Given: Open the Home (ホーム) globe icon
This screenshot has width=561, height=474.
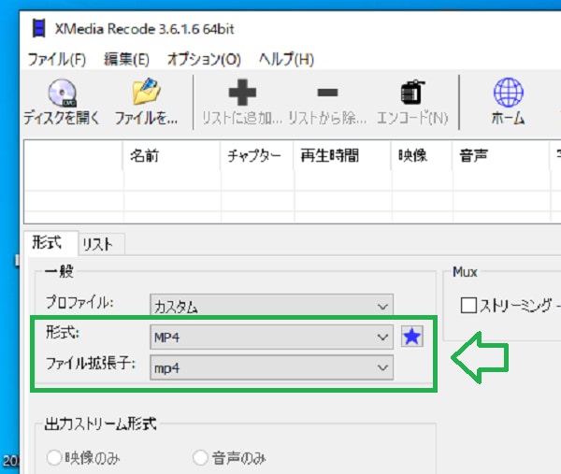Looking at the screenshot, I should 509,93.
